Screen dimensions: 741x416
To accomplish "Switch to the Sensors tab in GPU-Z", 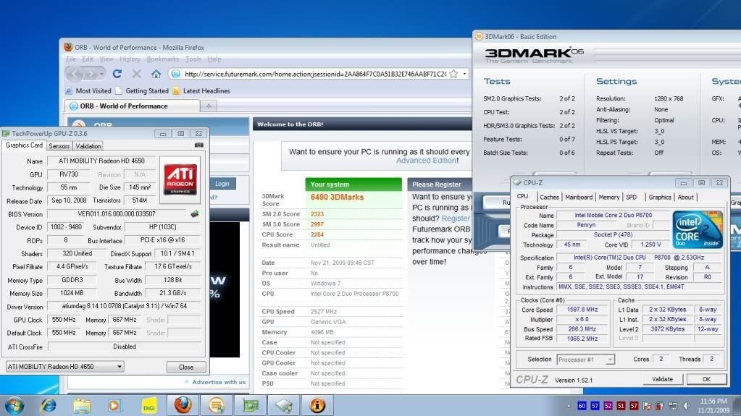I will [59, 146].
